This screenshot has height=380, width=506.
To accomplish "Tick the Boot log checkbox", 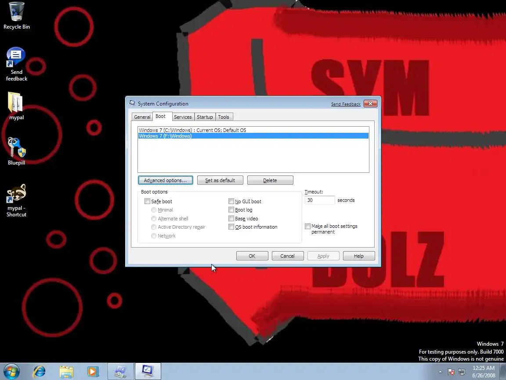I will [231, 210].
